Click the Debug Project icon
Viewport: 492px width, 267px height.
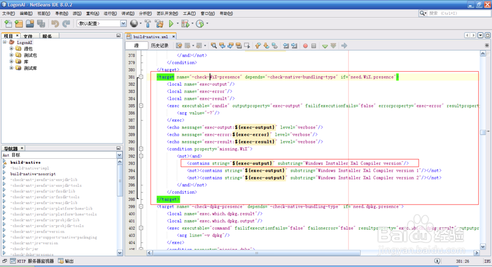[x=185, y=24]
